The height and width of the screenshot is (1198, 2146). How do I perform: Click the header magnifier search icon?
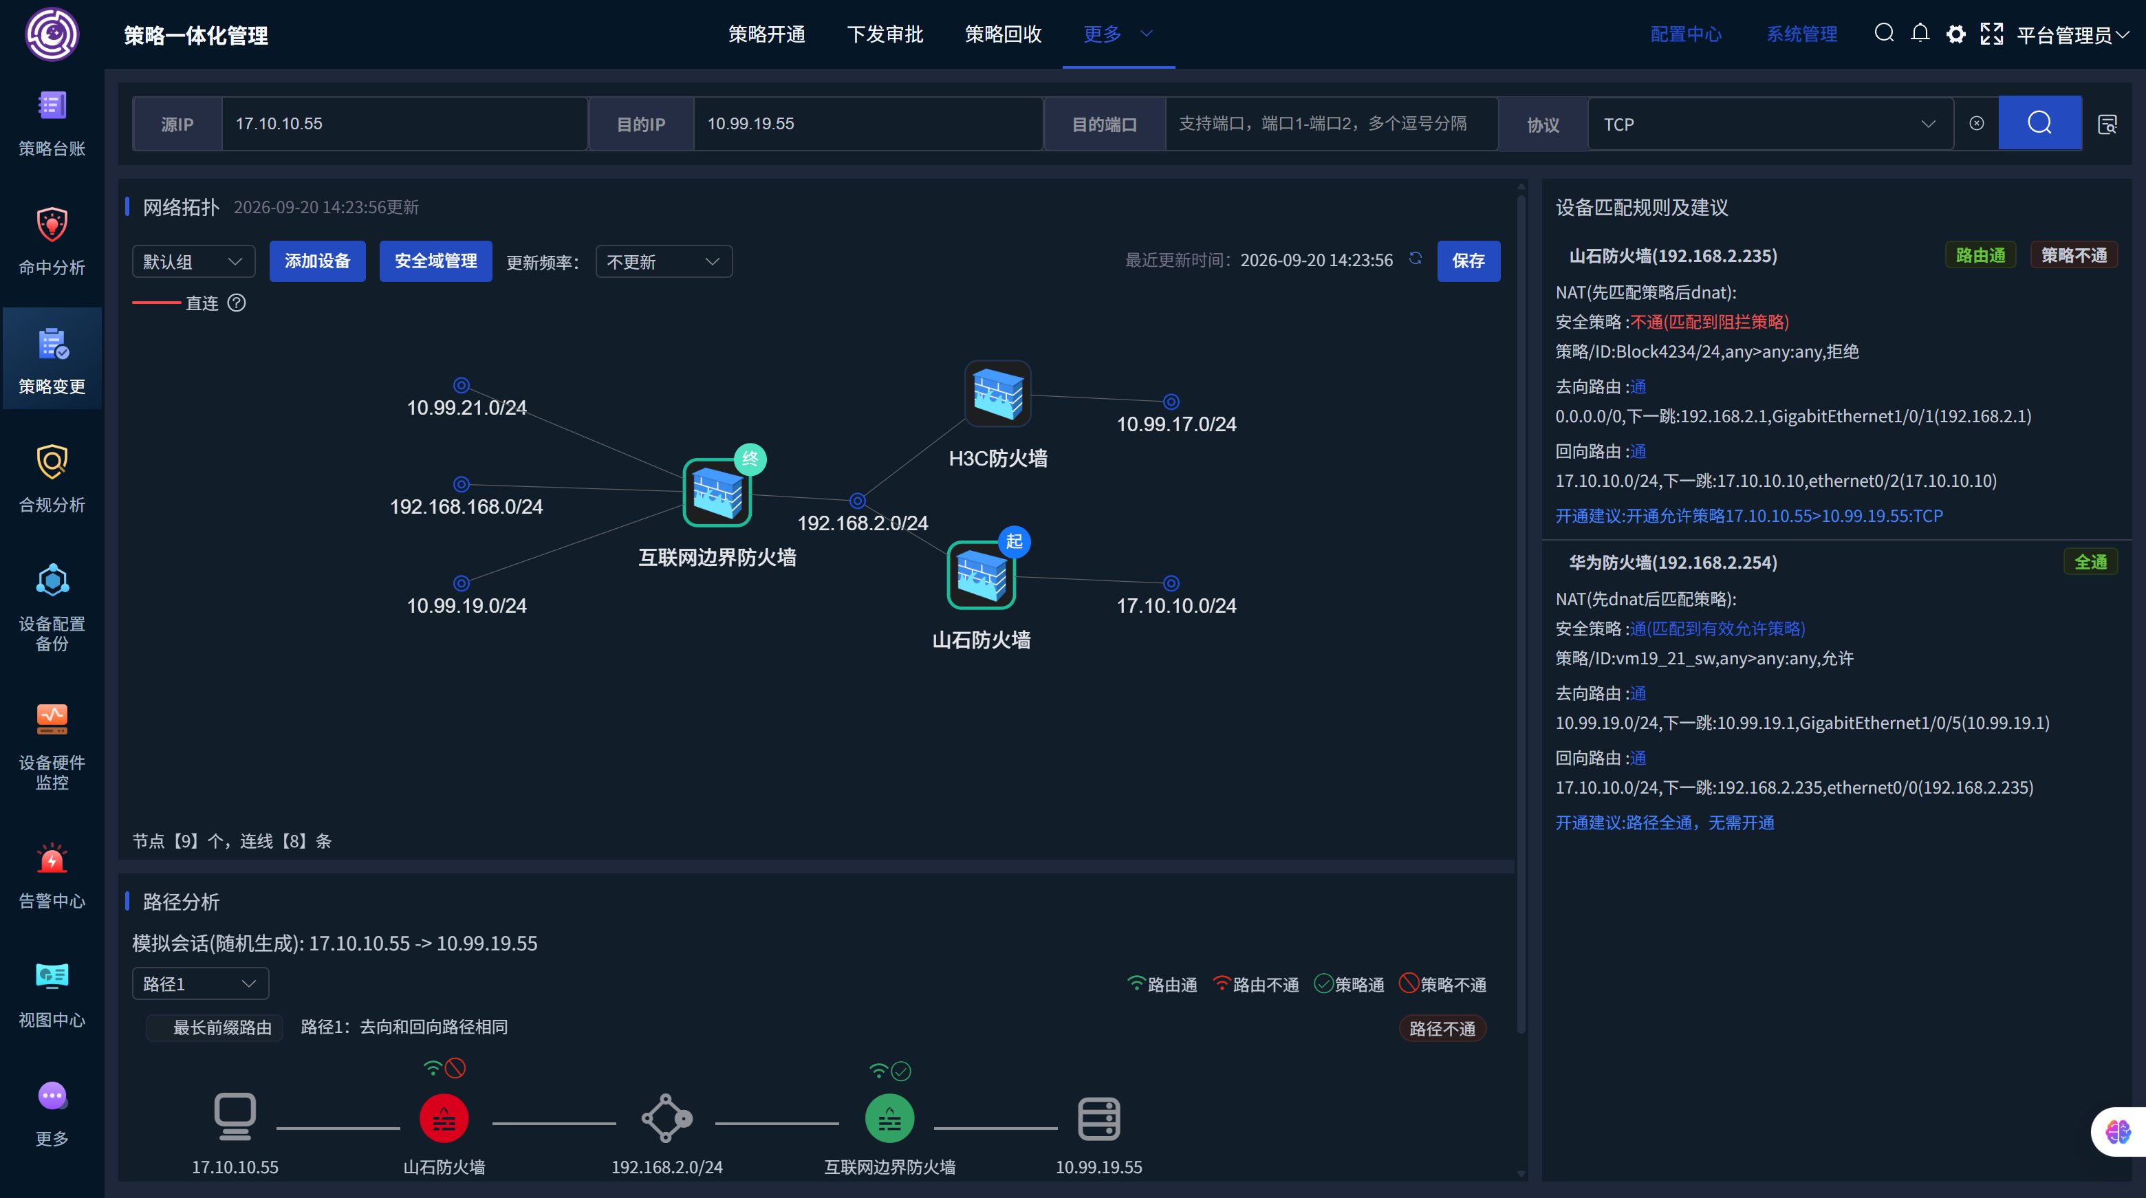pos(1885,33)
